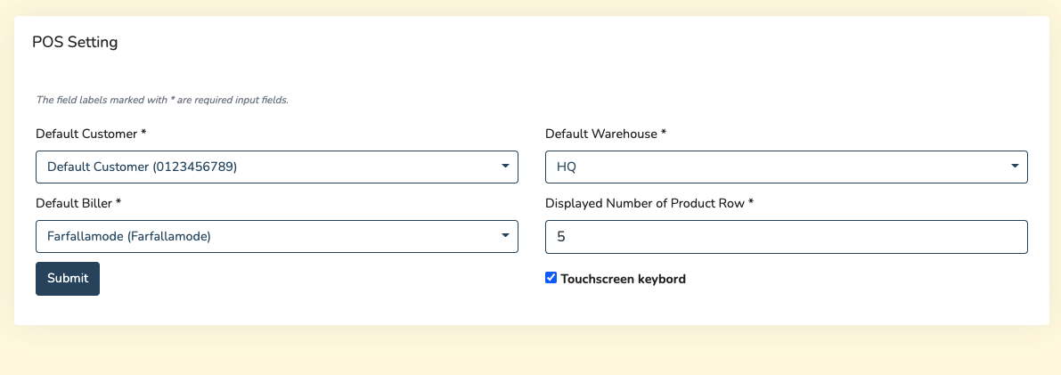1061x375 pixels.
Task: Open the Default Customer dropdown
Action: [276, 167]
